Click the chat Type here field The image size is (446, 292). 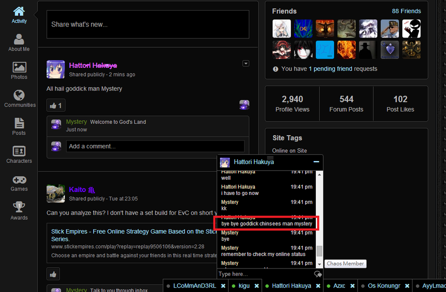click(x=265, y=274)
